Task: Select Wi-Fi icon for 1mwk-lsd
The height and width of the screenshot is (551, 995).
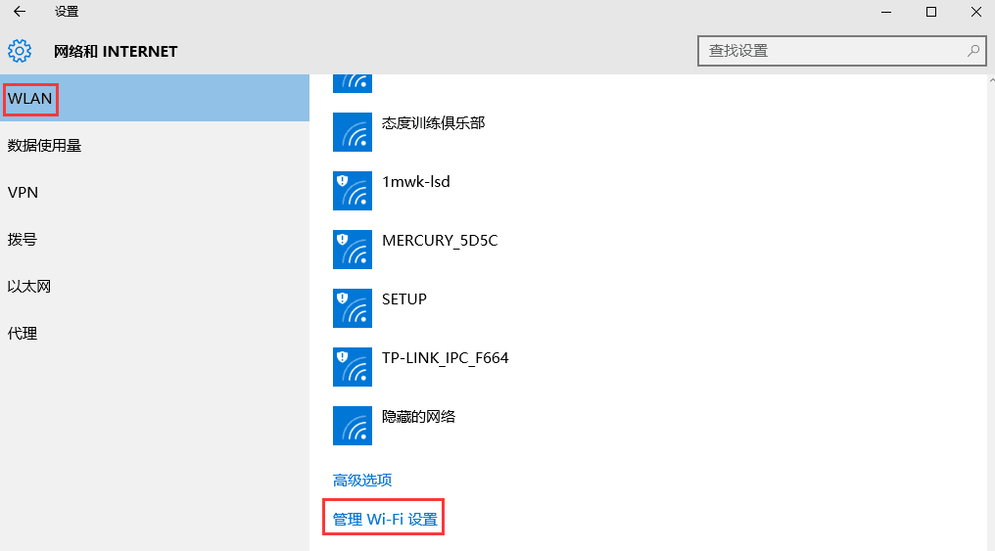Action: 353,191
